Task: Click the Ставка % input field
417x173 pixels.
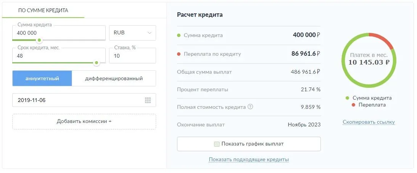Action: coord(132,56)
